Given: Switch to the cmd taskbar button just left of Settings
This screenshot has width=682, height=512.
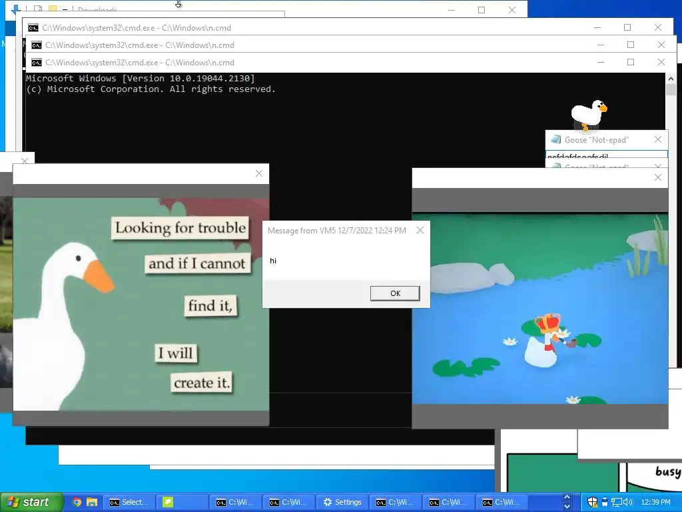Looking at the screenshot, I should click(289, 502).
